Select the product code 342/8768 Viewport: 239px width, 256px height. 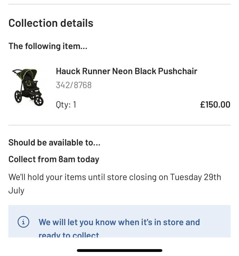[74, 85]
